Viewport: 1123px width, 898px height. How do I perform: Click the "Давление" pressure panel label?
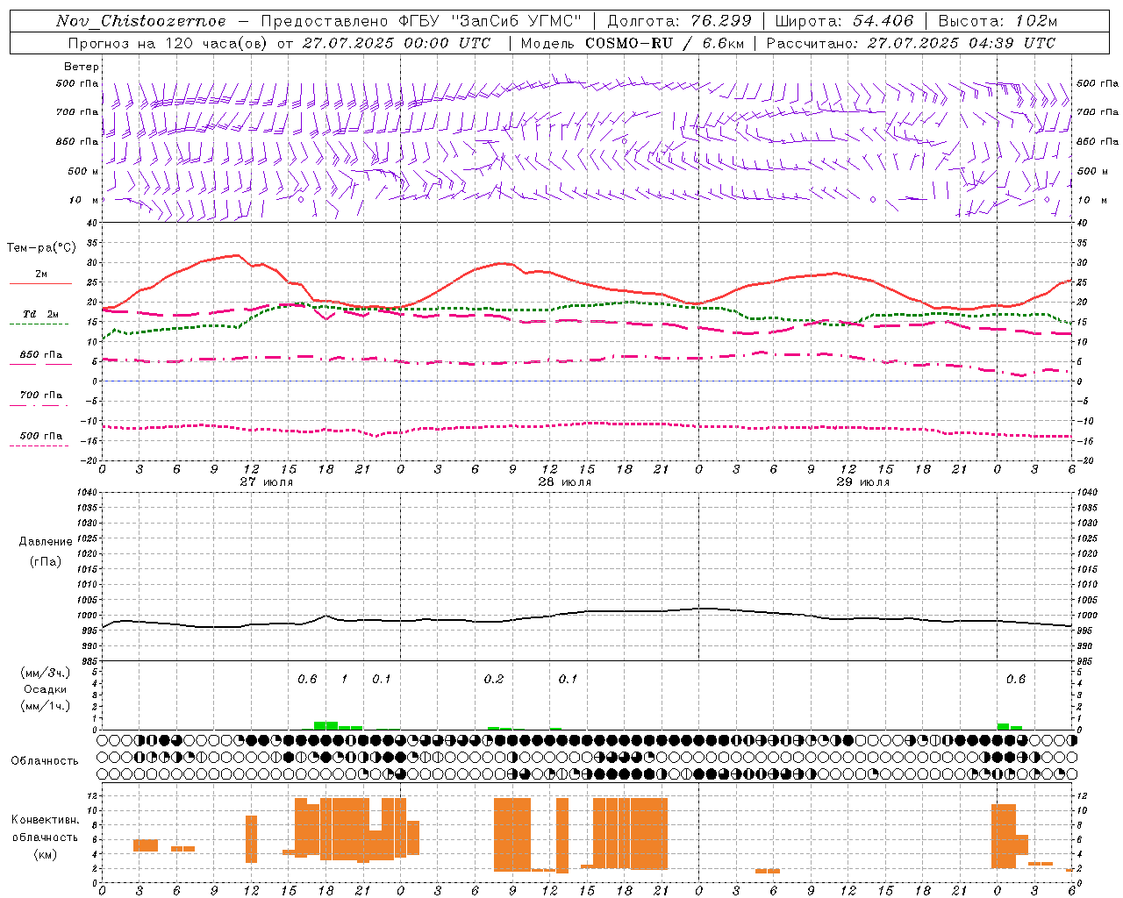point(46,542)
